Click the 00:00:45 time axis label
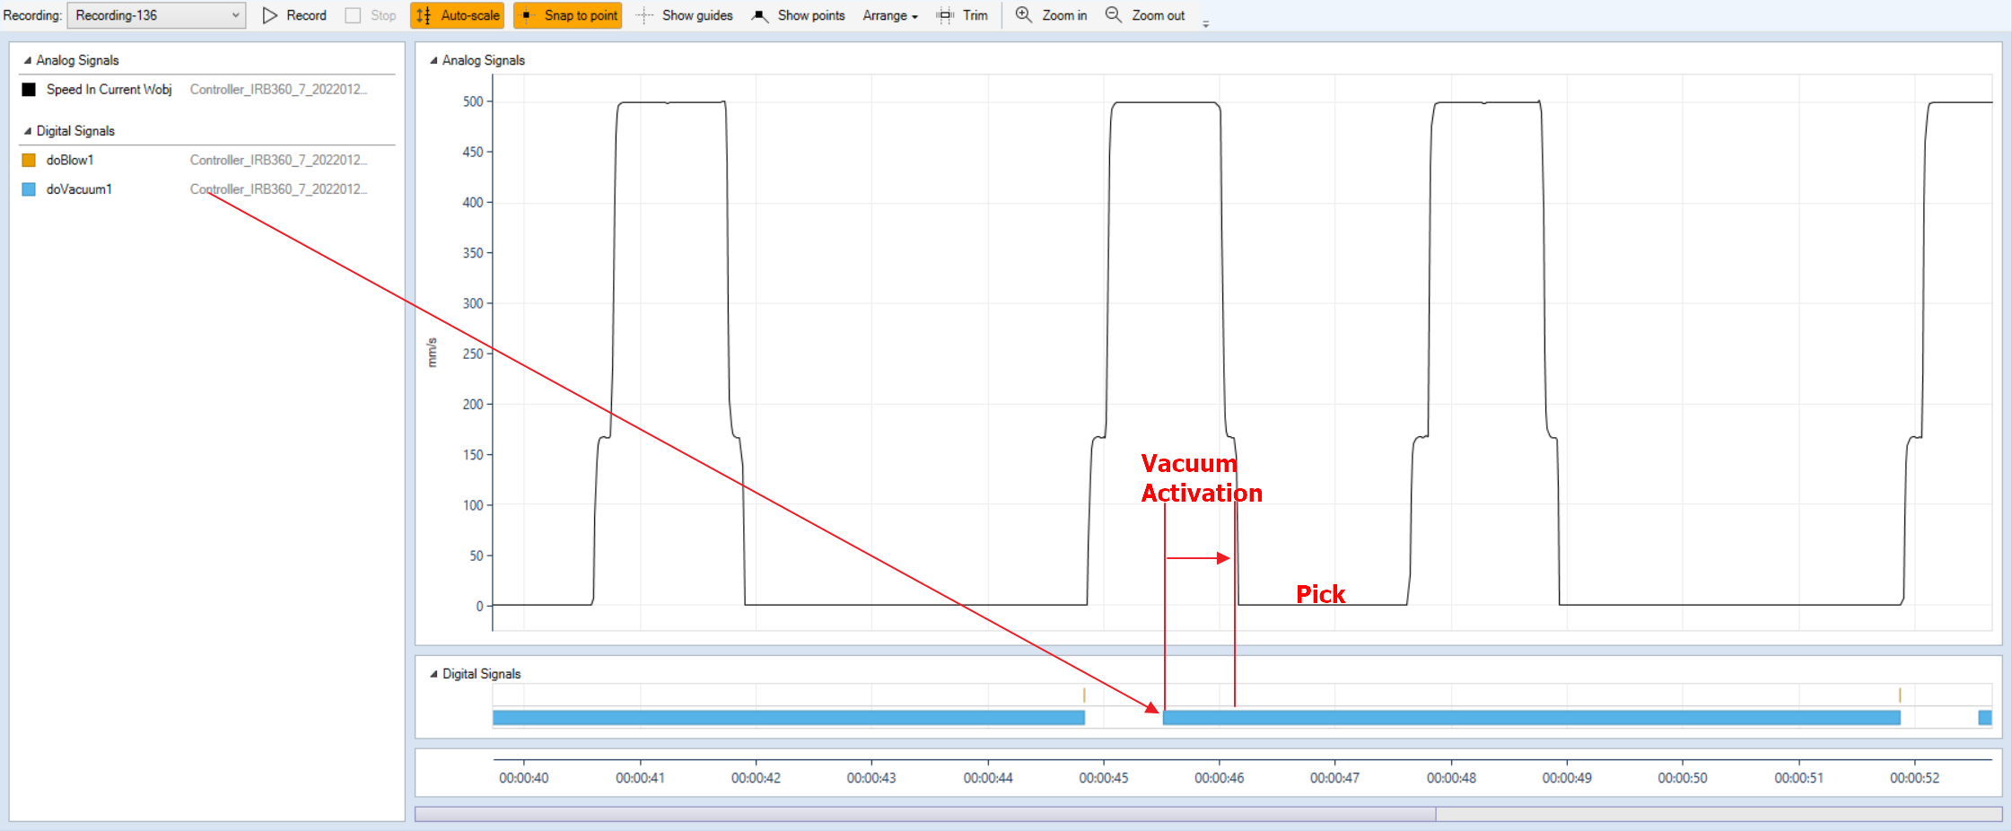Viewport: 2012px width, 831px height. (1103, 778)
